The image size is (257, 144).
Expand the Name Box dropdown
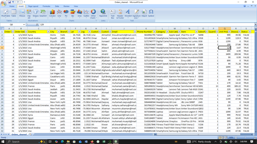(24, 24)
